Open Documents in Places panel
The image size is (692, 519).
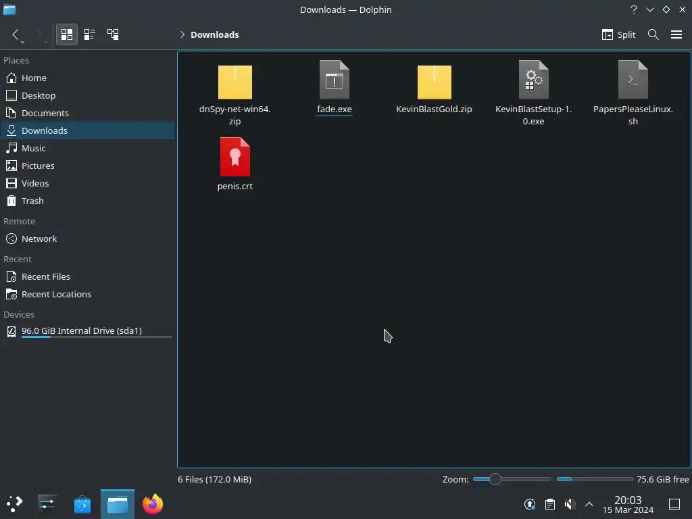click(x=88, y=113)
